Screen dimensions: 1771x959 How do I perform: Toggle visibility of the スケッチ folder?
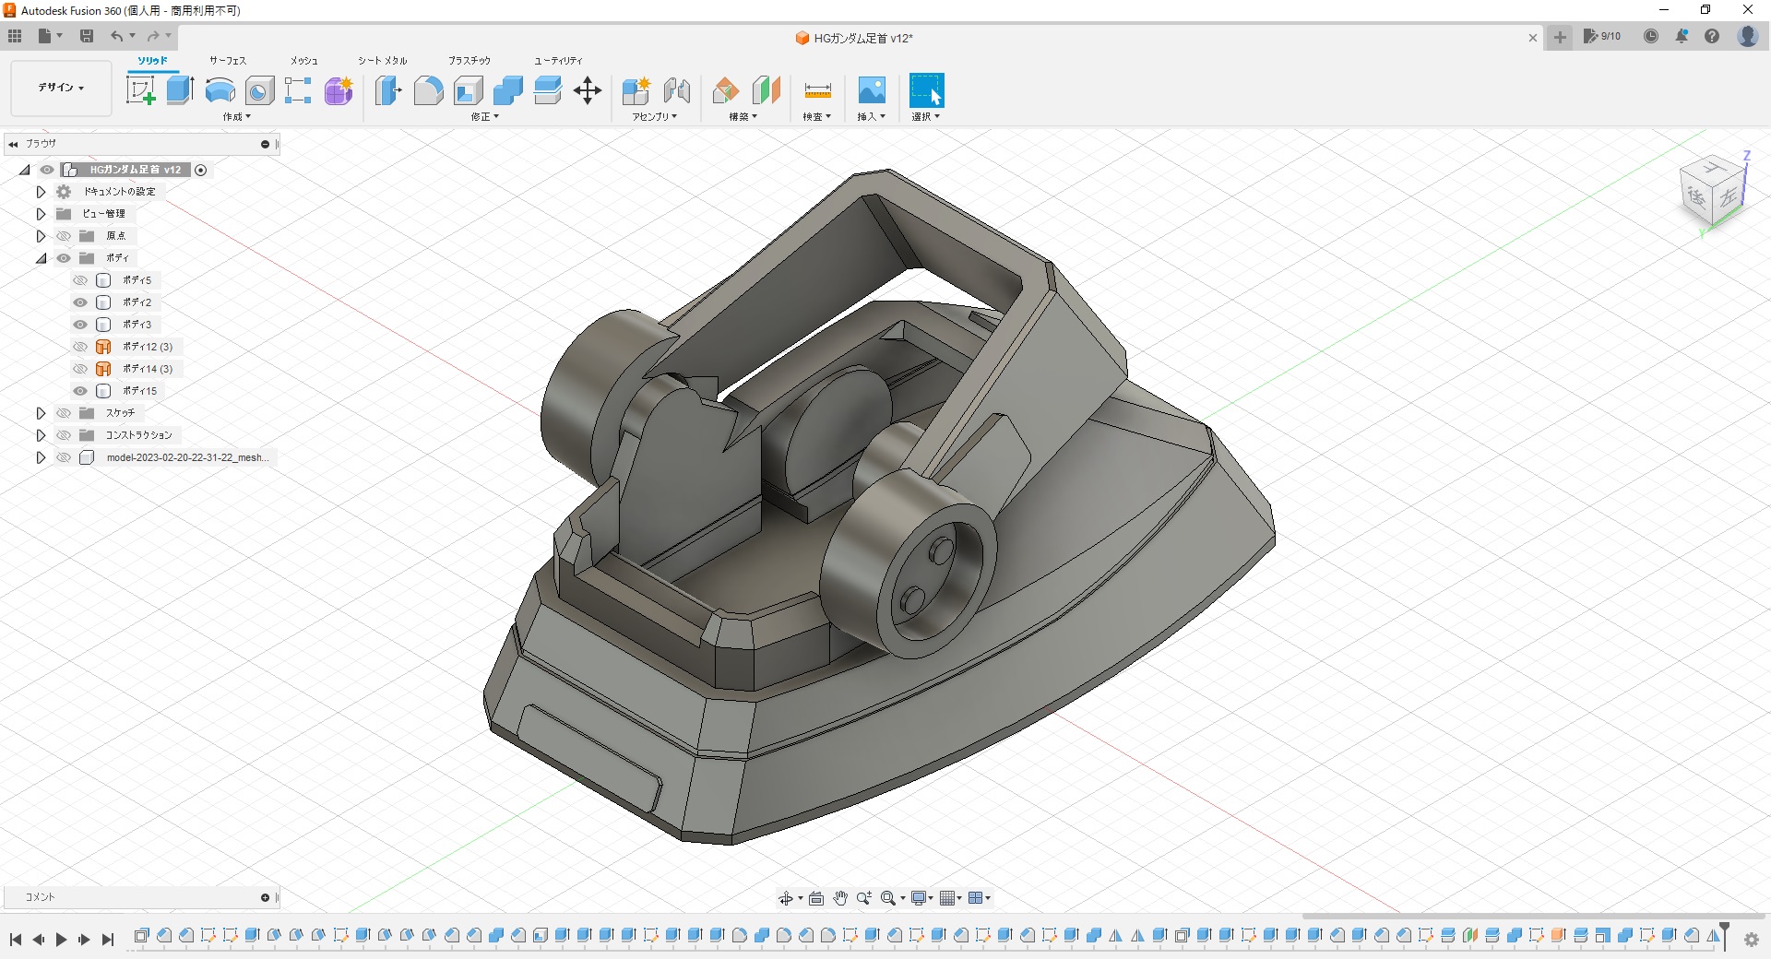pyautogui.click(x=64, y=413)
